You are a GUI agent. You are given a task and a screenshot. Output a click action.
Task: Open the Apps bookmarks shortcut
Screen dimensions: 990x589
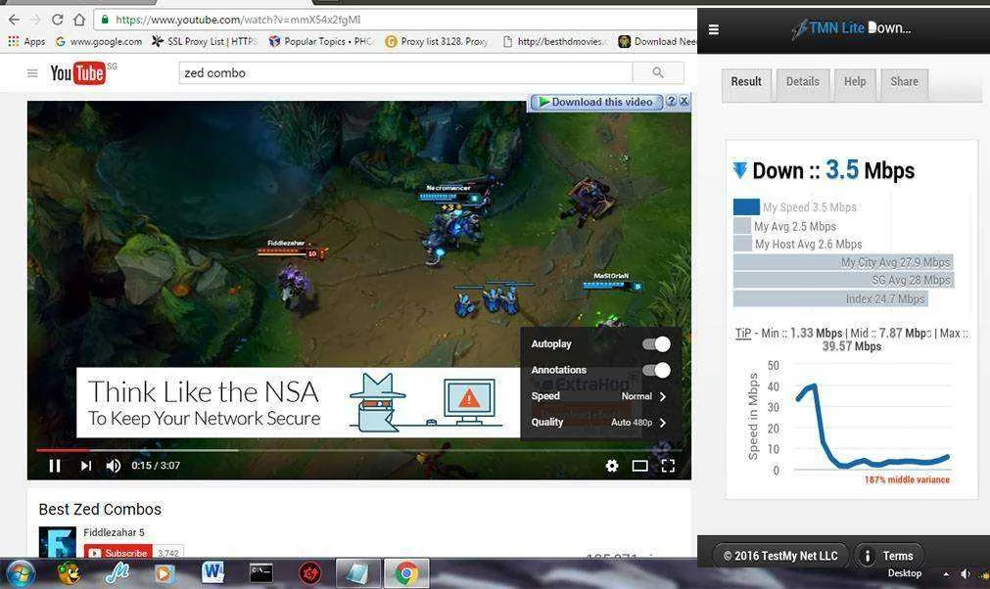(26, 42)
